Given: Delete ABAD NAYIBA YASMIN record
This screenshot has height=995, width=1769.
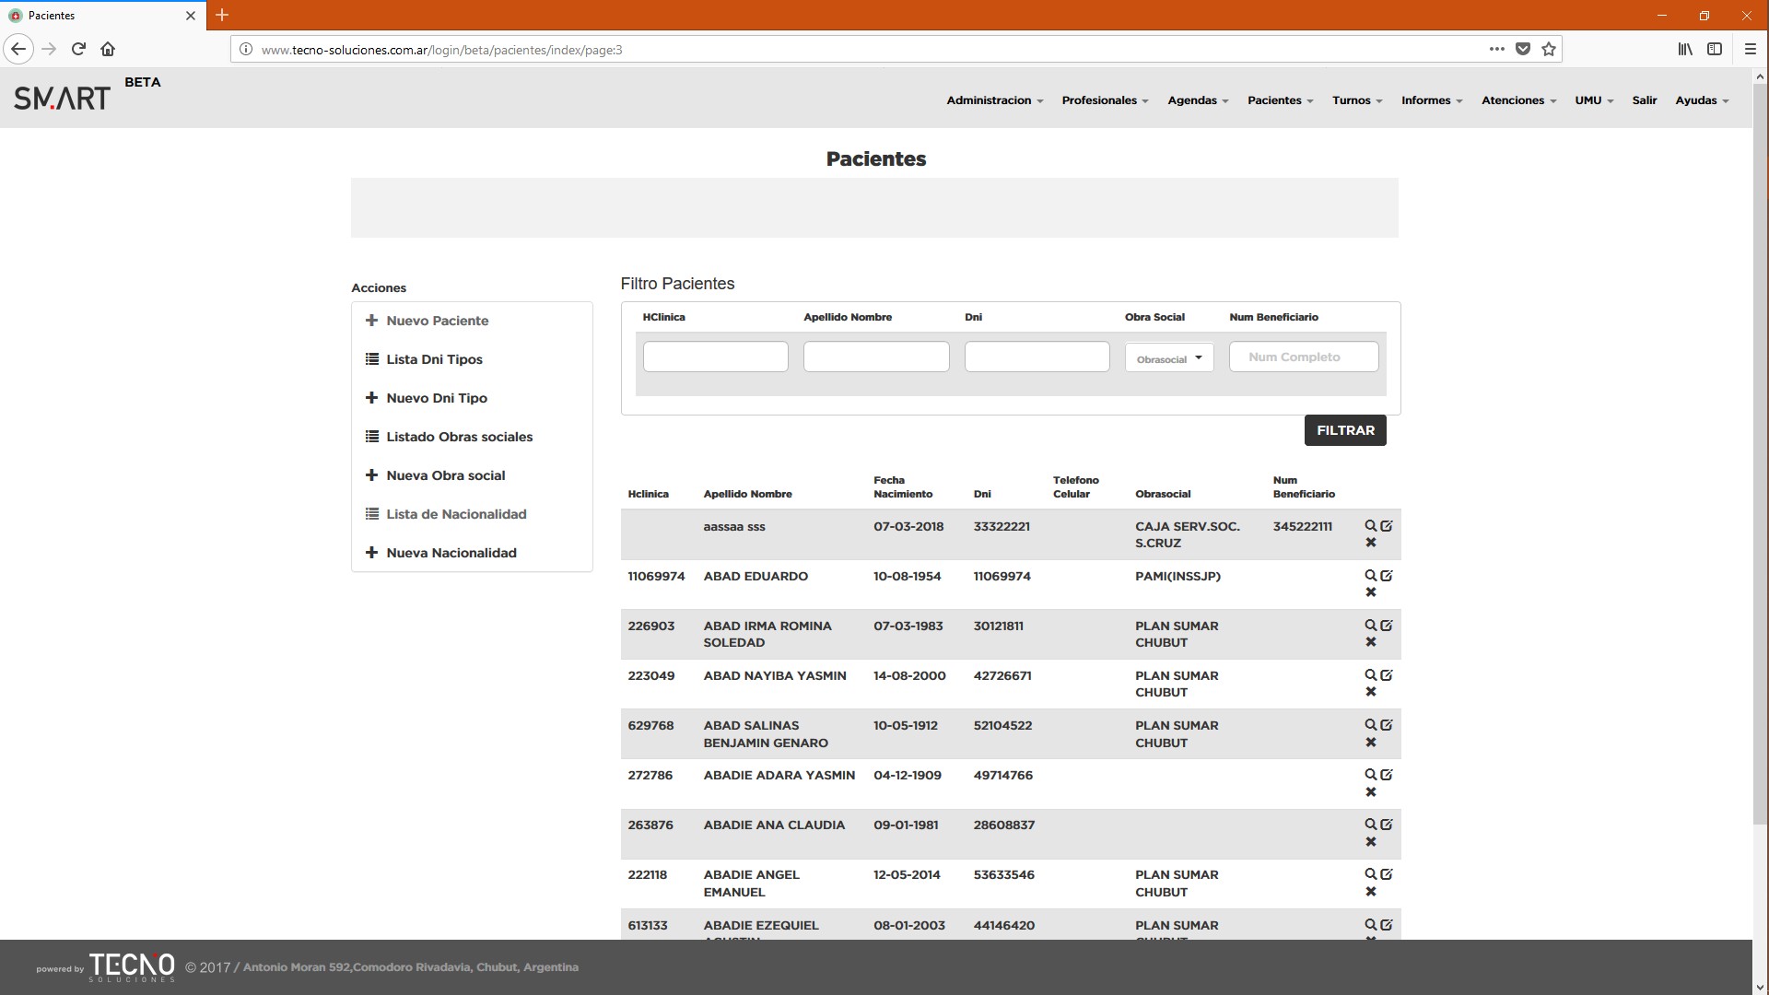Looking at the screenshot, I should pyautogui.click(x=1371, y=692).
